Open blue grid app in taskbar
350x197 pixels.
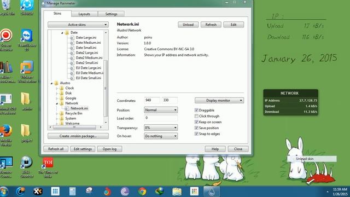[x=55, y=192]
